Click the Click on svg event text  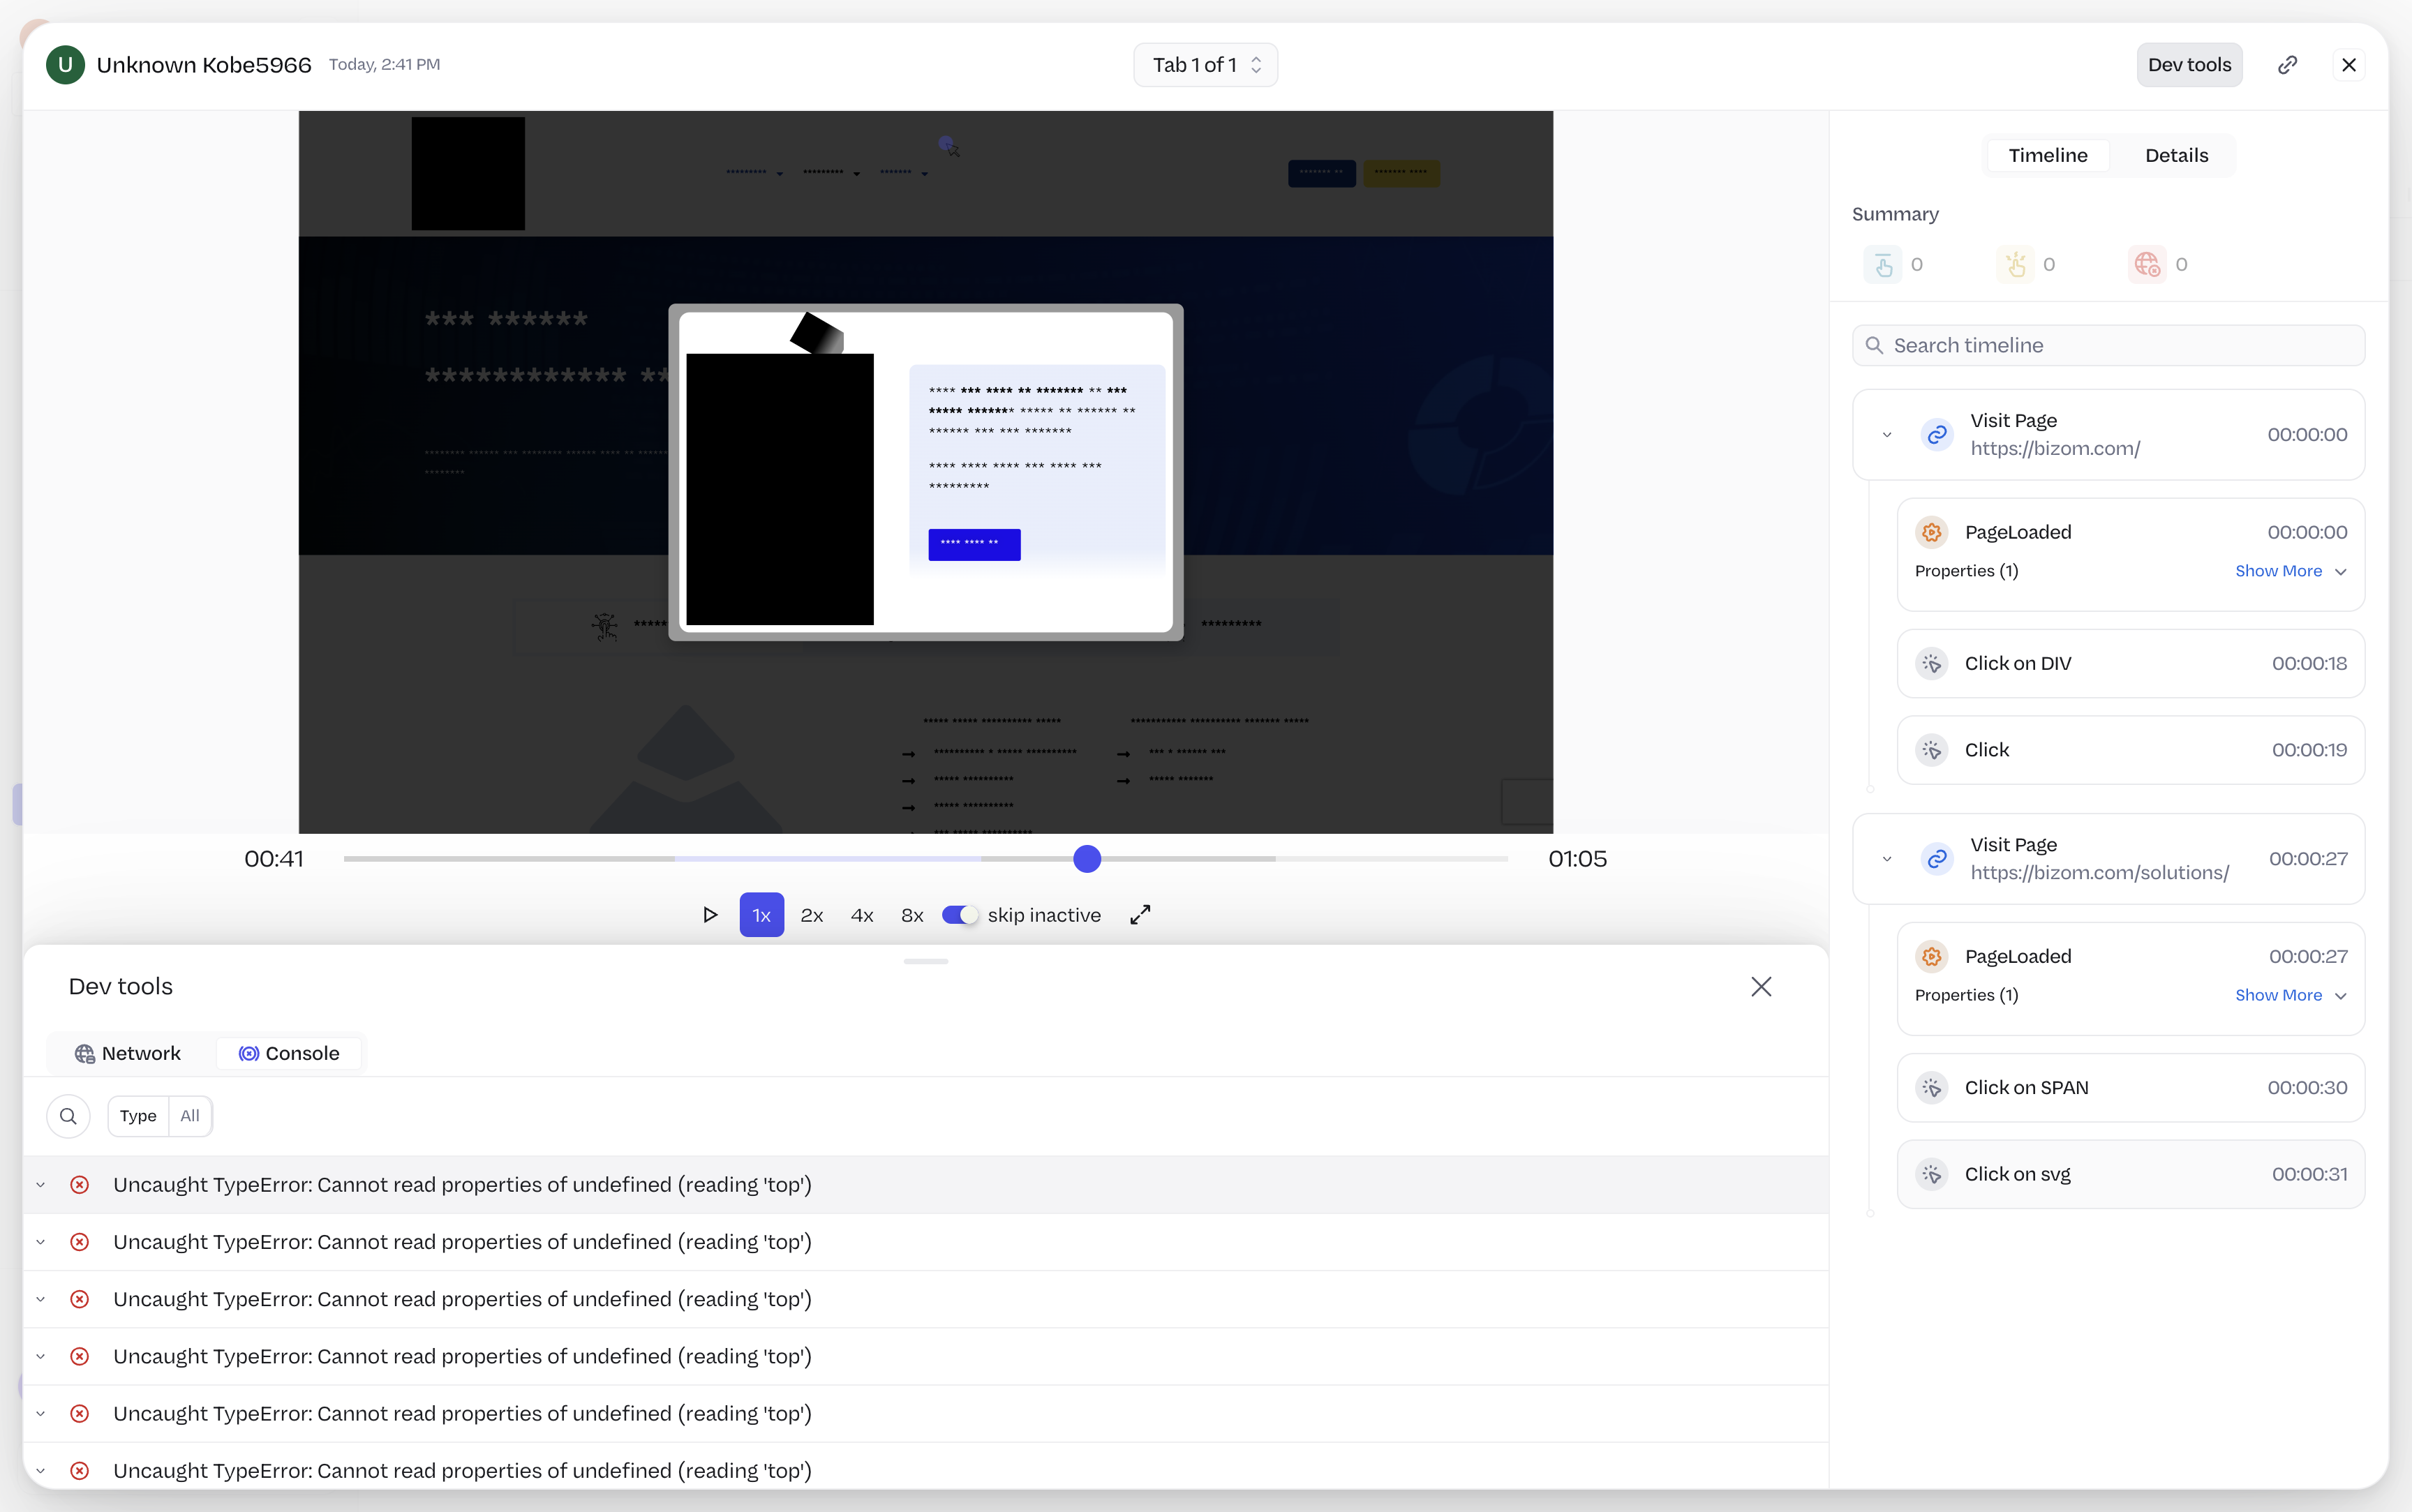[2017, 1174]
